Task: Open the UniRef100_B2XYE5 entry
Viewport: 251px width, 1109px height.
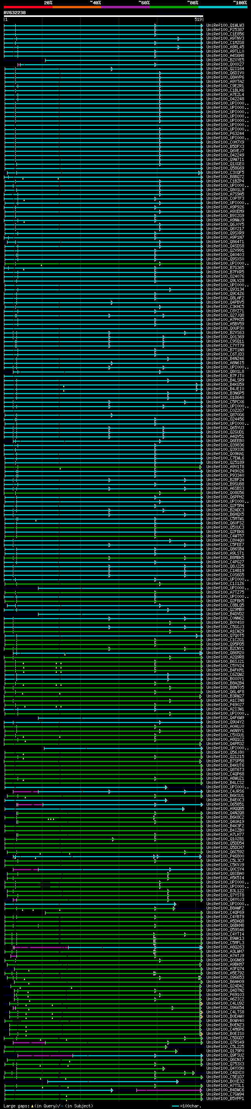Action: point(225,60)
